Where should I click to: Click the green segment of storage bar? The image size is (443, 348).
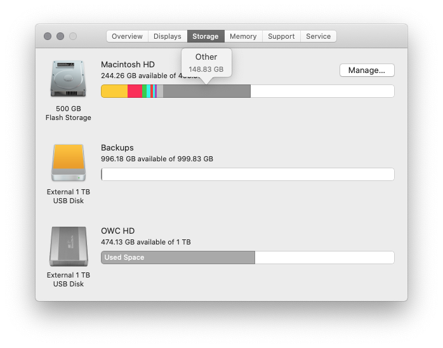click(144, 91)
